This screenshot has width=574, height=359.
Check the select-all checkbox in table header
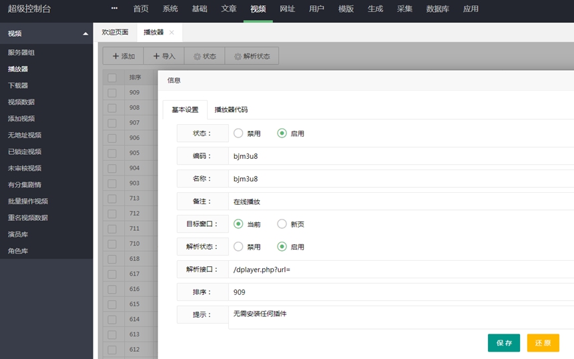pos(112,77)
